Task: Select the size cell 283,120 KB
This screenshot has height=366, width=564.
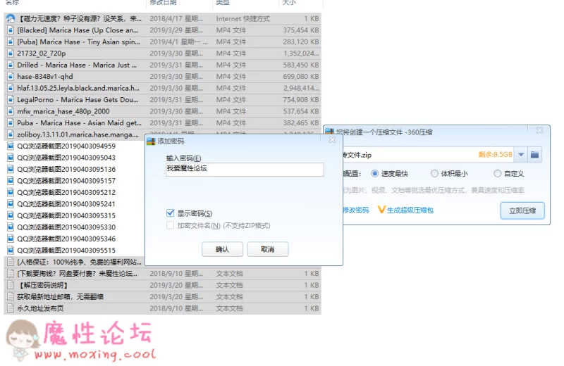Action: coord(301,42)
